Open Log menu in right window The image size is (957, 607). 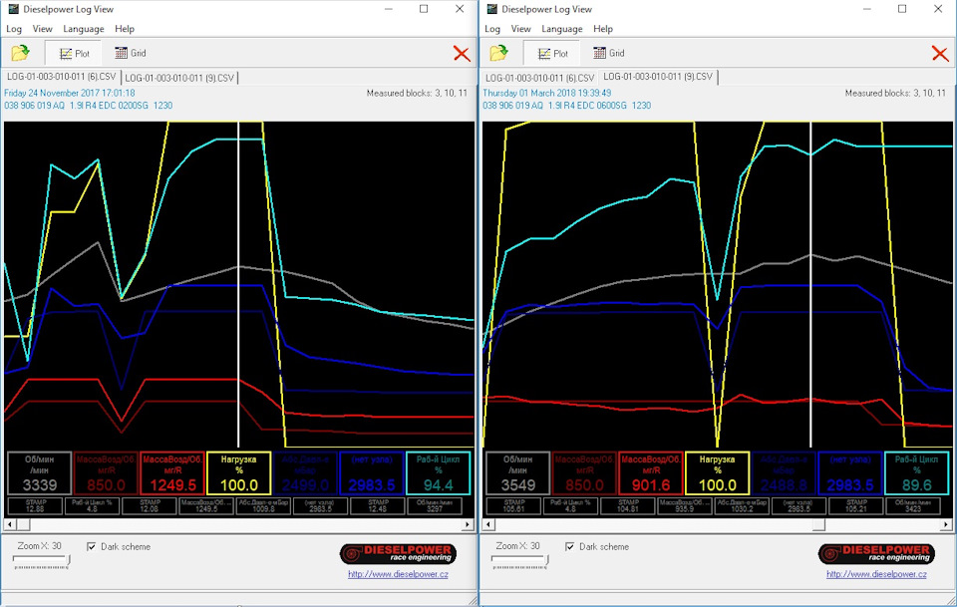tap(492, 29)
